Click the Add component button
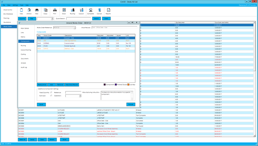 click(52, 85)
